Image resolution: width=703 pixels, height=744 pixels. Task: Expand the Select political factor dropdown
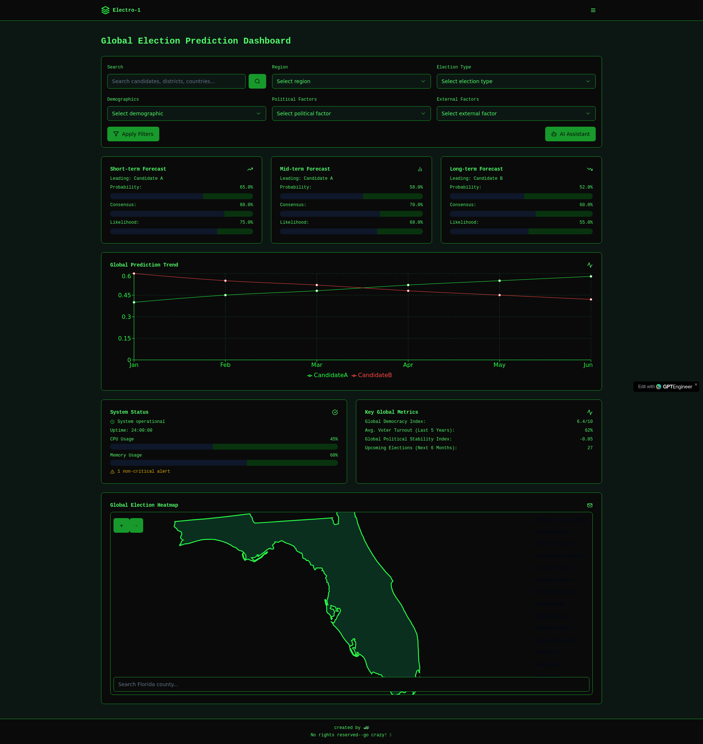click(x=351, y=114)
